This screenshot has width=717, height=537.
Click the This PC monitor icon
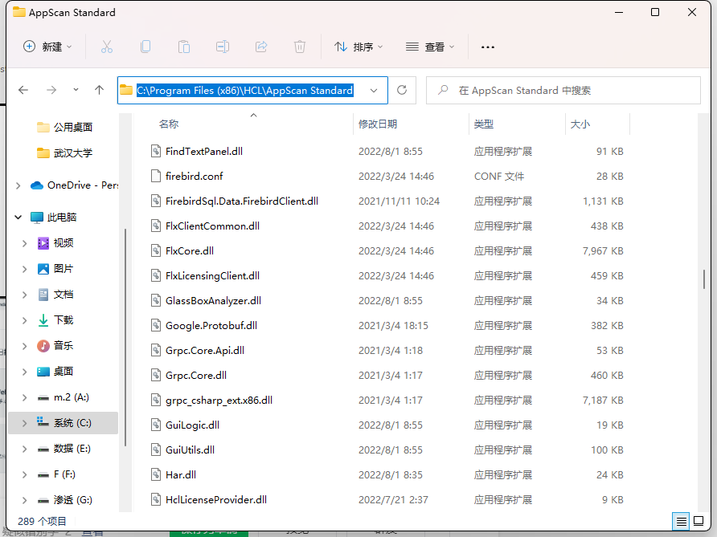(x=37, y=218)
